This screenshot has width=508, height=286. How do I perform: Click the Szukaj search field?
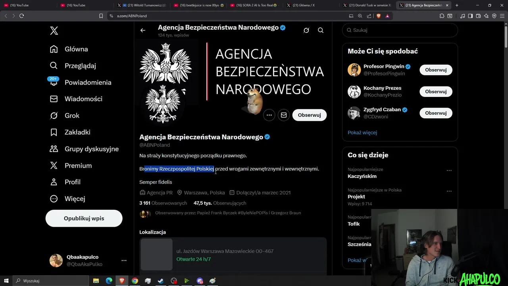coord(400,30)
